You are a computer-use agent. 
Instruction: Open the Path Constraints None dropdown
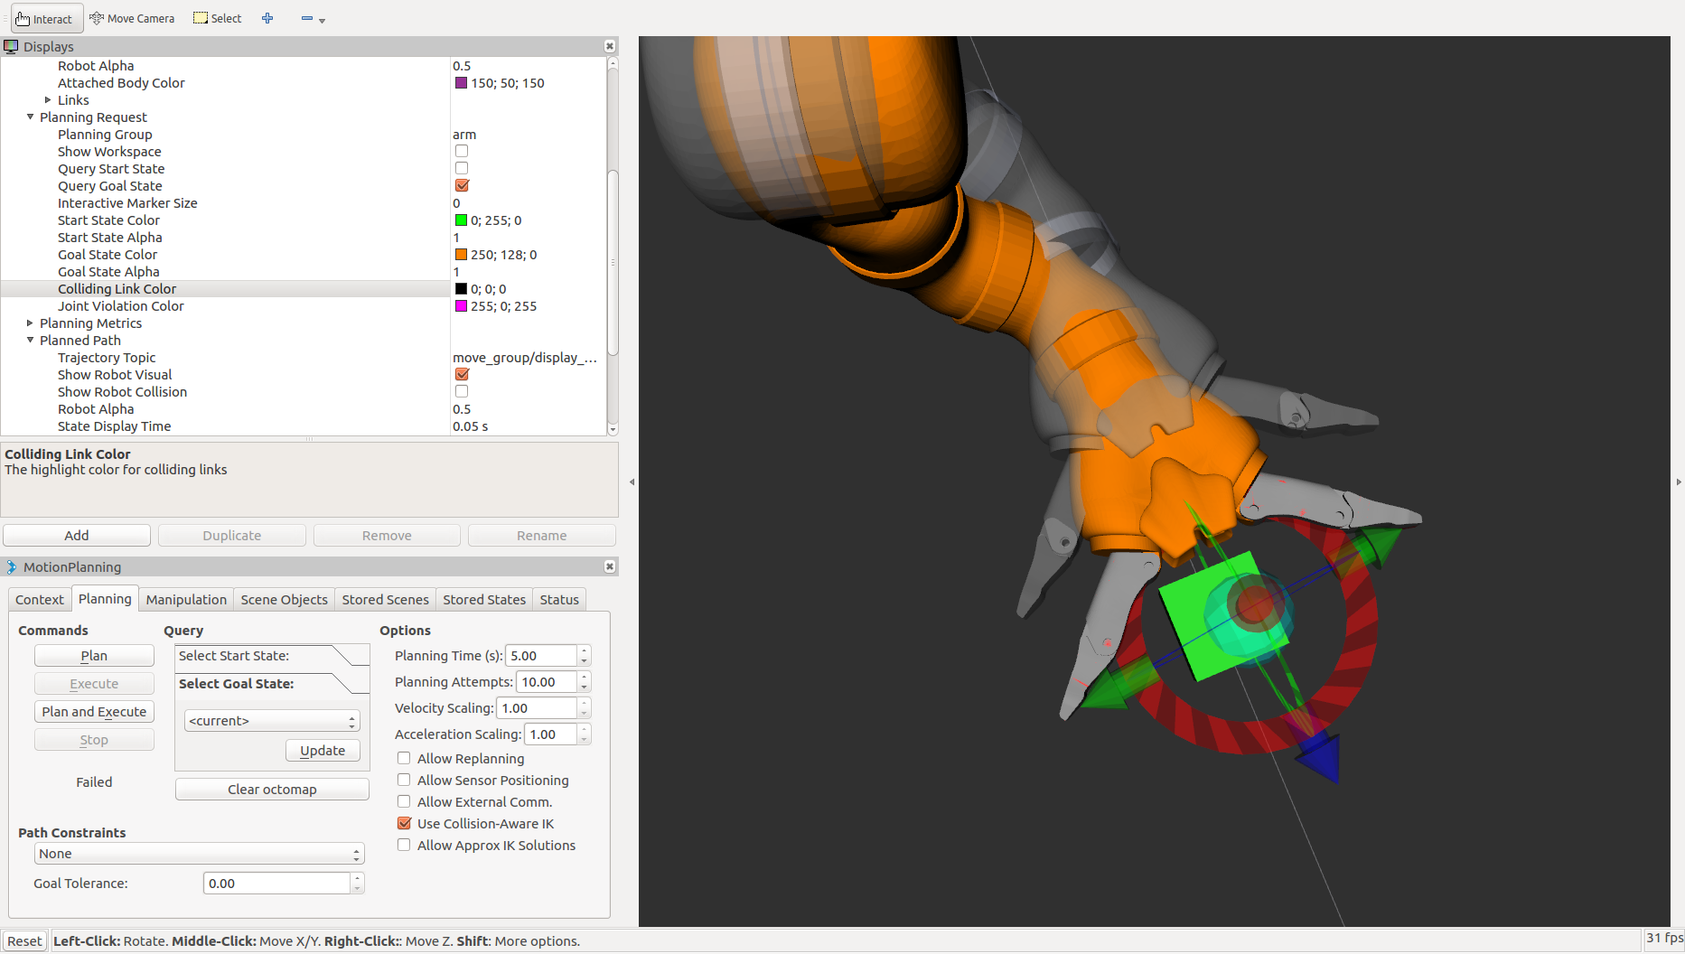[x=199, y=854]
